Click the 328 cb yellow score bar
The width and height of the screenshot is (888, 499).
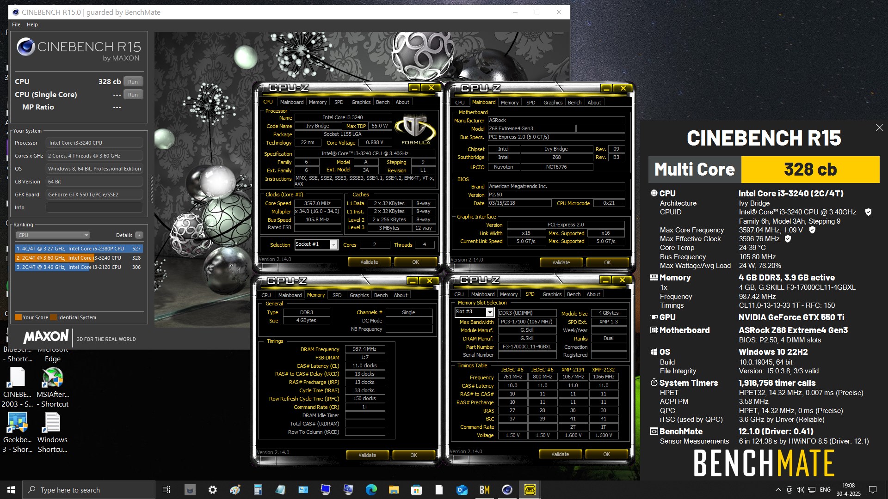pos(810,170)
